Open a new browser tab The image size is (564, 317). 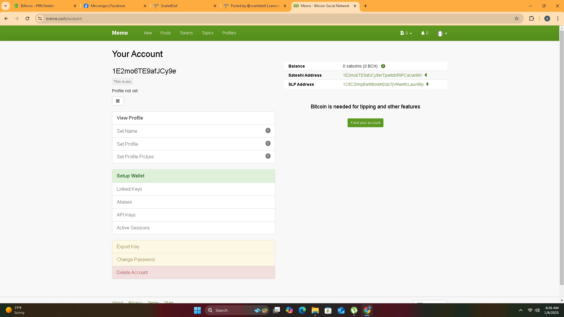pyautogui.click(x=366, y=6)
